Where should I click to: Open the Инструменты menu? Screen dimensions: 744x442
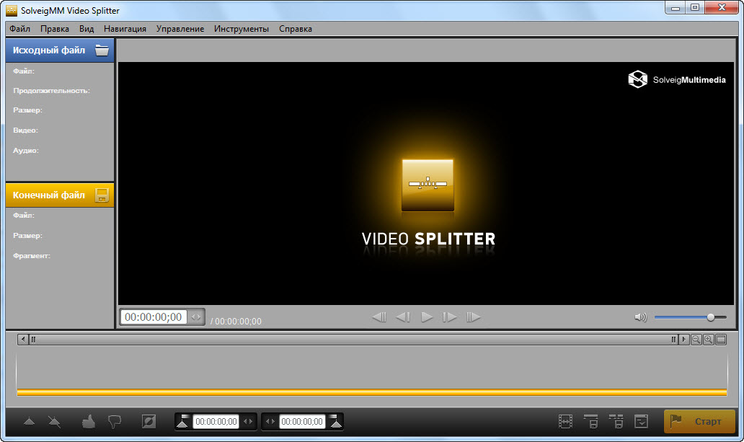241,29
